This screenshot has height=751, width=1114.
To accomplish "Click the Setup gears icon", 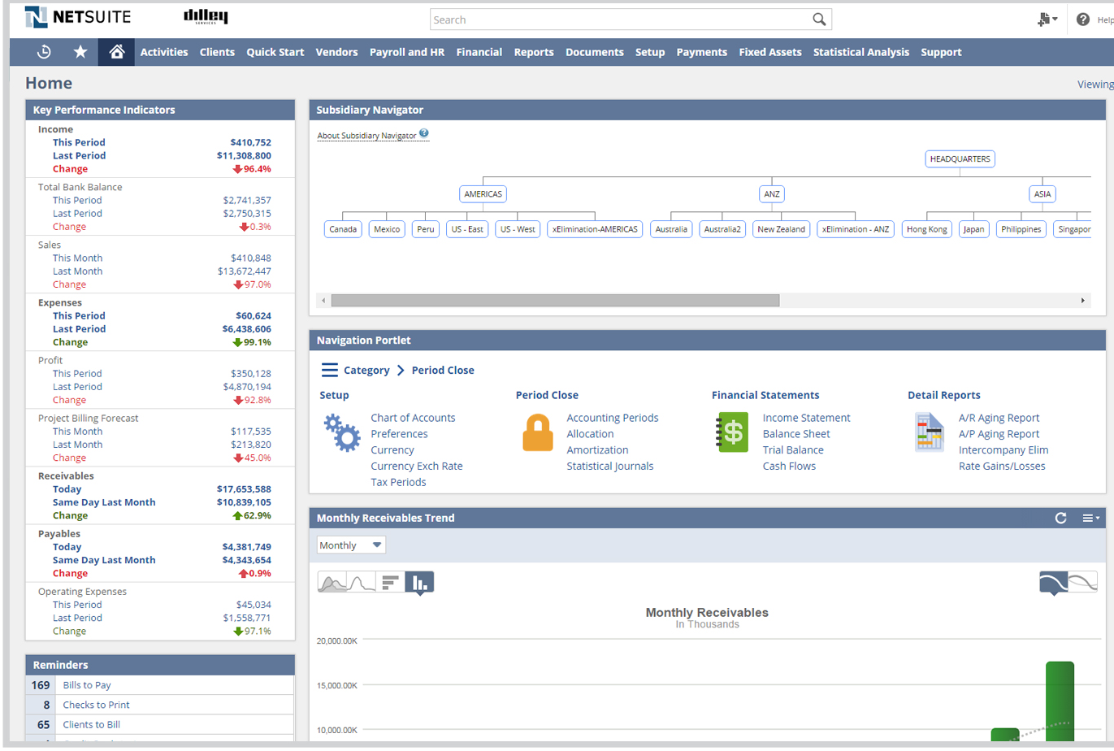I will (x=342, y=432).
